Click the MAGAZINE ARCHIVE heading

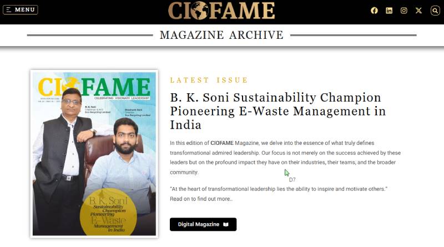coord(221,35)
